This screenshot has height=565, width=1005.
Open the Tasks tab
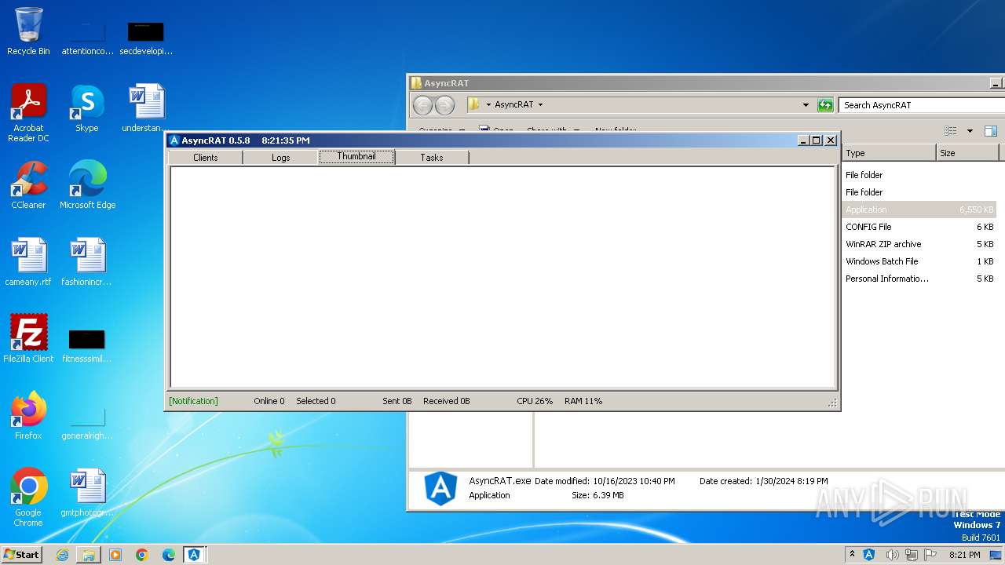[x=432, y=158]
